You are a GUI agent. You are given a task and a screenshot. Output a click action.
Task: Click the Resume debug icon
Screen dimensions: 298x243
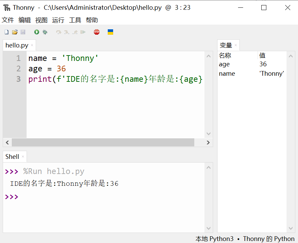click(x=83, y=32)
